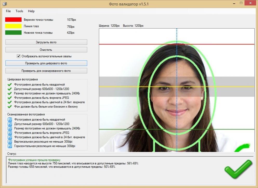
Task: Click the large green success checkmark icon
Action: (x=238, y=169)
